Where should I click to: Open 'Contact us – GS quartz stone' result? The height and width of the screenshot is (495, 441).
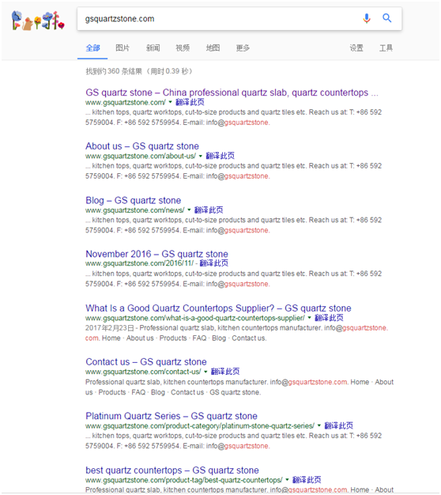[146, 362]
